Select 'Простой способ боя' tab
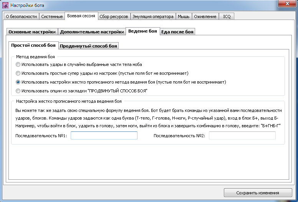The image size is (298, 202). tap(33, 45)
